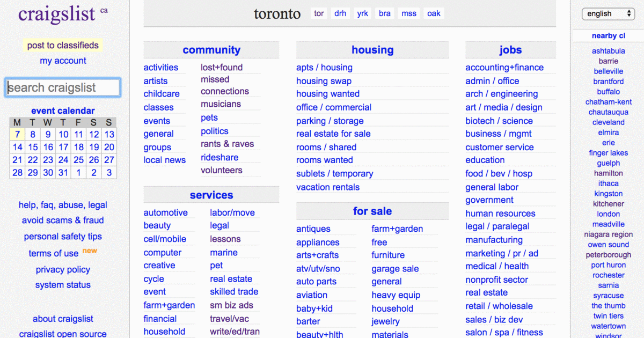Switch to the "bra" region tab
The image size is (644, 338).
(384, 13)
